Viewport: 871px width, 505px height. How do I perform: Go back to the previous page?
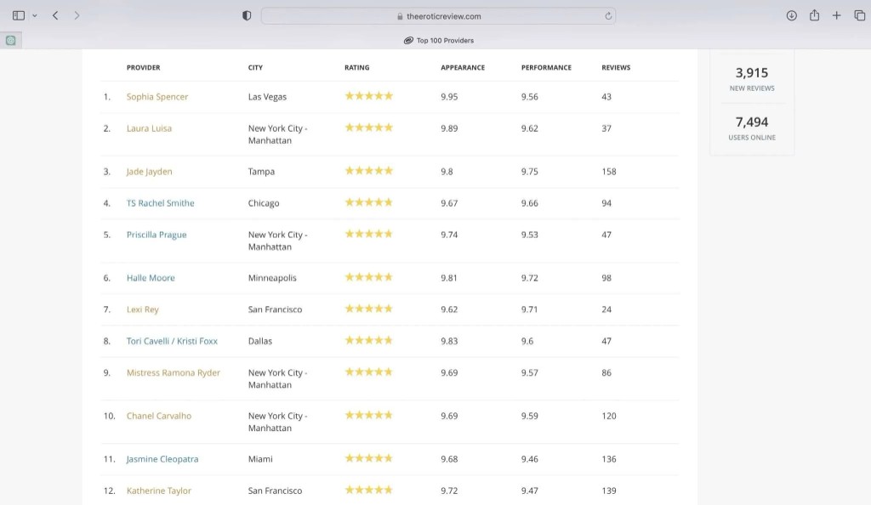coord(55,15)
